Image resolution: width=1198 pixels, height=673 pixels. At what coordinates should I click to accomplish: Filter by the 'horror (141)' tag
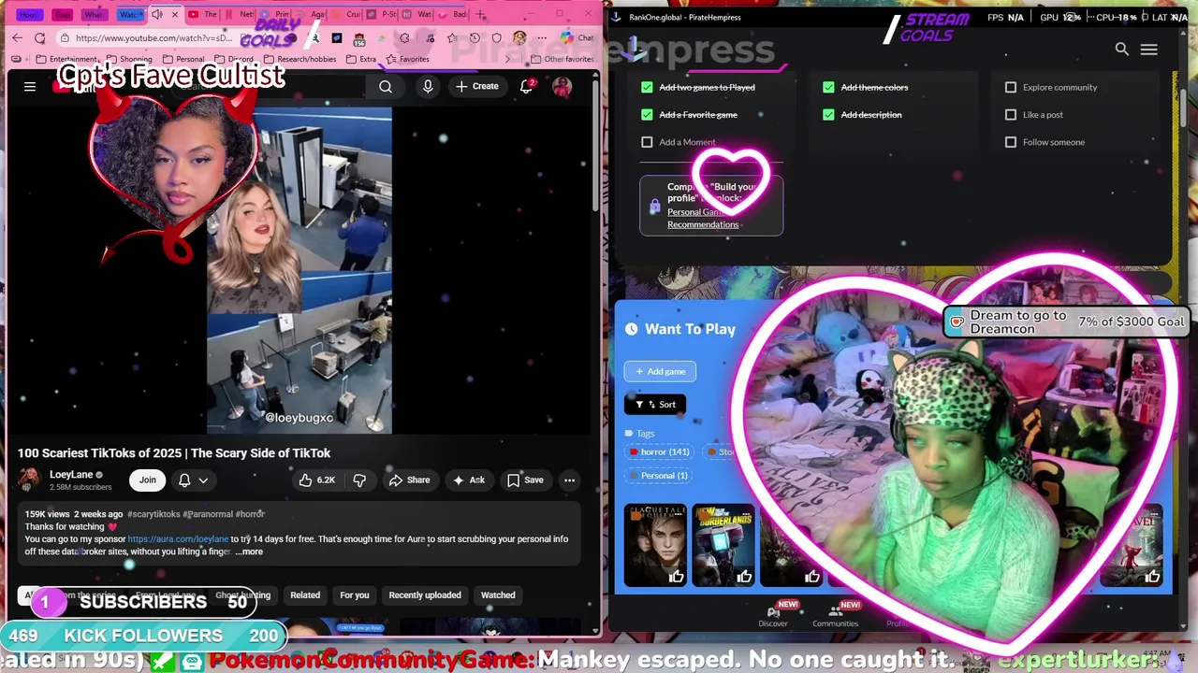[660, 452]
